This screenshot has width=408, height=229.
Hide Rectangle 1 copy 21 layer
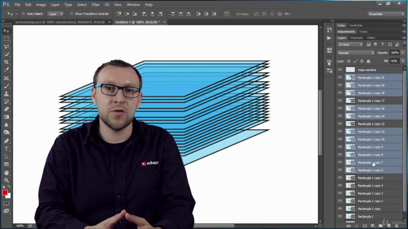[x=340, y=78]
